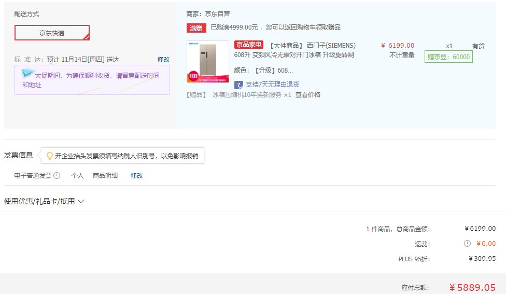The width and height of the screenshot is (506, 294).
Task: Click the 京品家电 red tag
Action: [x=248, y=45]
